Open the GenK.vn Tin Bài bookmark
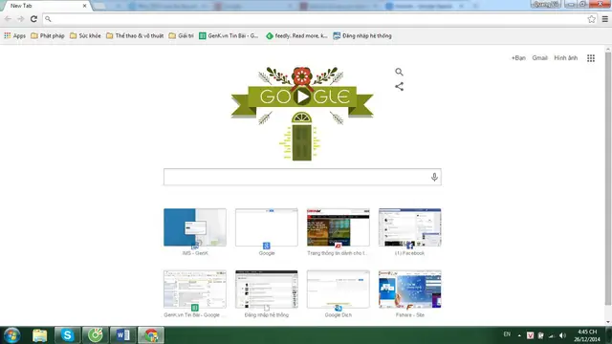The height and width of the screenshot is (344, 612). pos(229,36)
